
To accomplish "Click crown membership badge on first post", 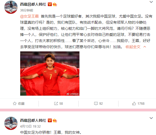I will point(55,4).
